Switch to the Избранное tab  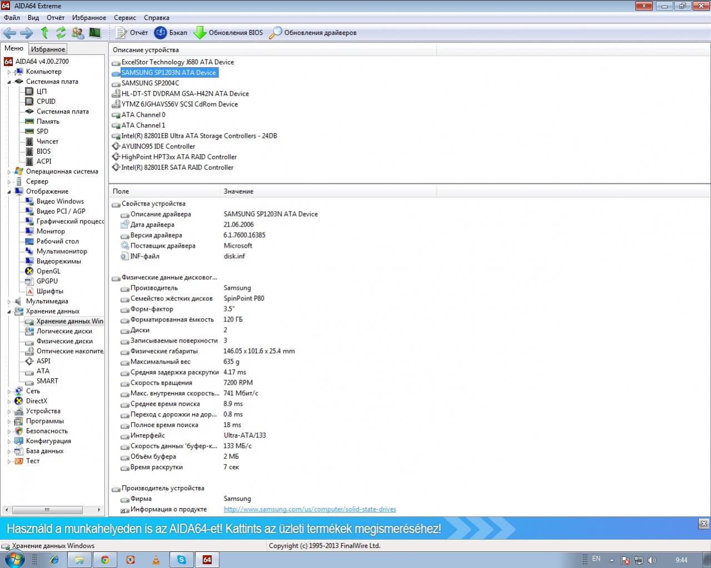coord(48,49)
